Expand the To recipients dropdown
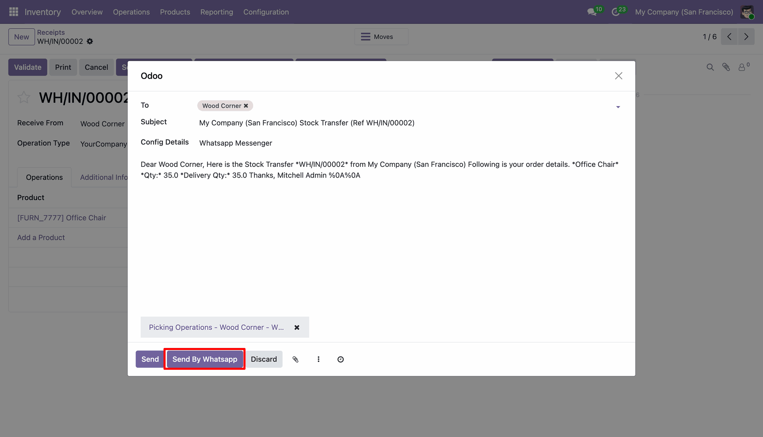This screenshot has height=437, width=763. click(618, 107)
